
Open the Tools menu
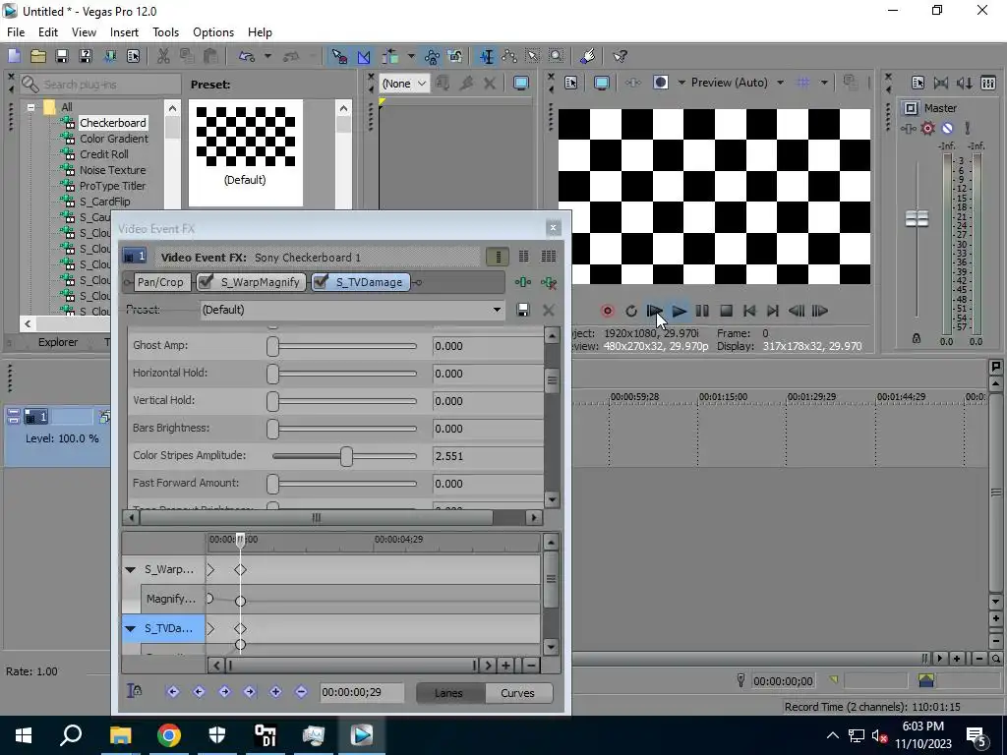pyautogui.click(x=165, y=32)
